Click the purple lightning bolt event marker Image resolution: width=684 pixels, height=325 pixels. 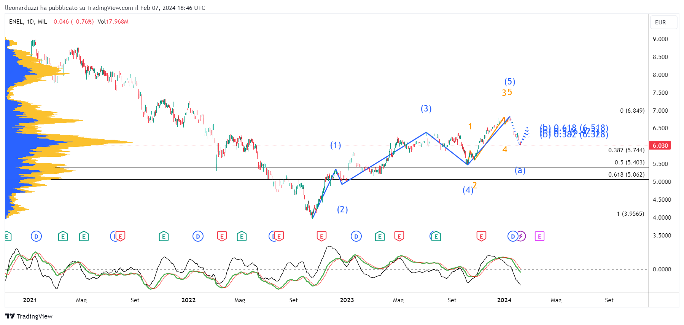[x=521, y=236]
